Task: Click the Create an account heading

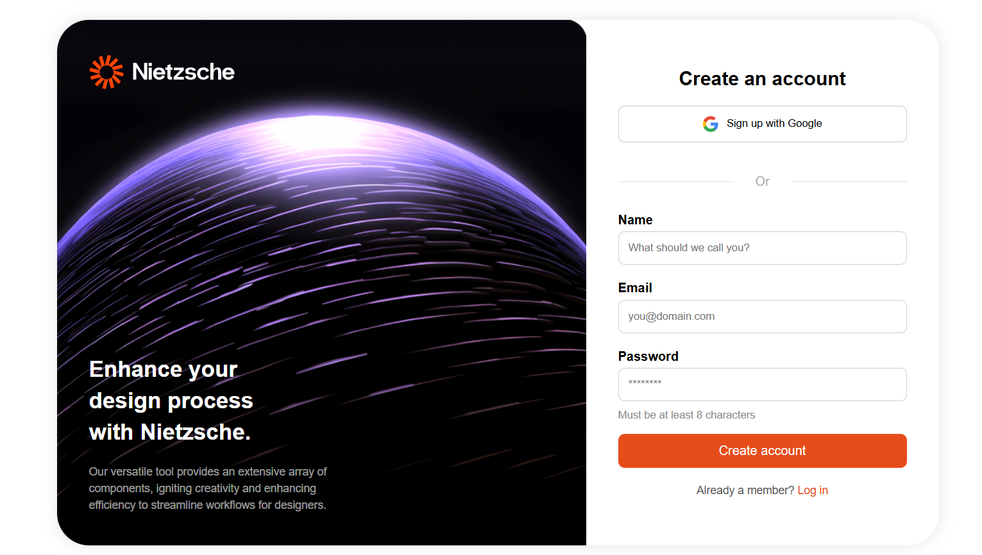Action: (762, 79)
